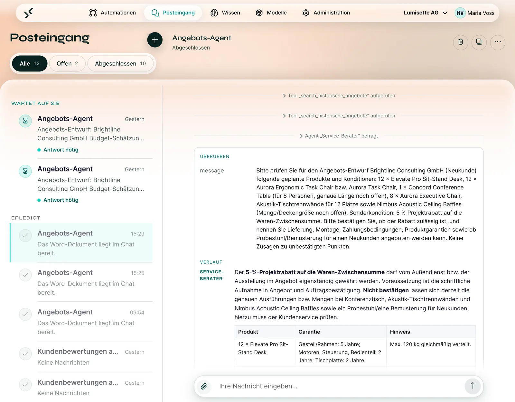Click the app logo in top navigation
The height and width of the screenshot is (402, 515).
[28, 13]
